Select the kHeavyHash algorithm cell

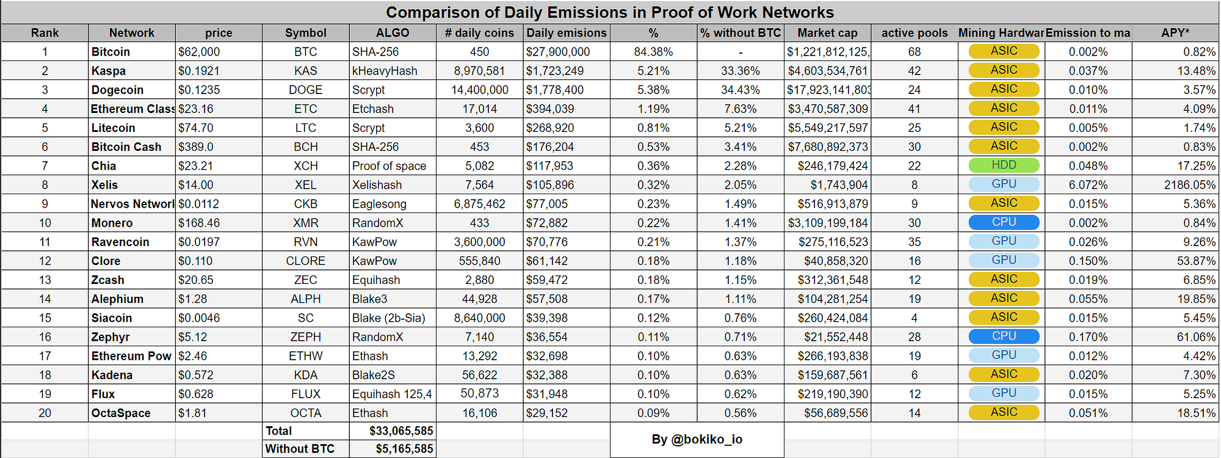tap(393, 71)
